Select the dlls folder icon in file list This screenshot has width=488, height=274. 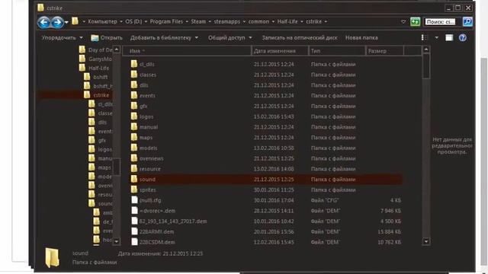click(x=134, y=84)
